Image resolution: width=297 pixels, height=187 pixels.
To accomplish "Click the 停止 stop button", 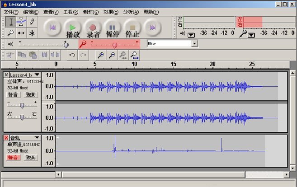I will pyautogui.click(x=132, y=28).
